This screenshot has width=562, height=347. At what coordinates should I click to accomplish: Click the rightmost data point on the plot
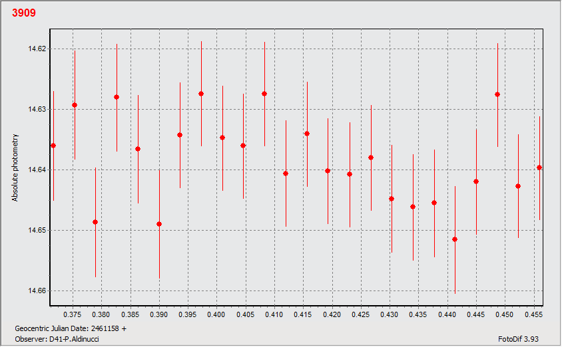click(539, 168)
